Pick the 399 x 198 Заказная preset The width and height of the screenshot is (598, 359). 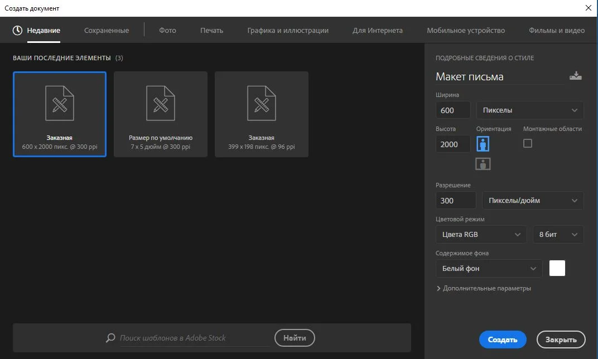[262, 114]
